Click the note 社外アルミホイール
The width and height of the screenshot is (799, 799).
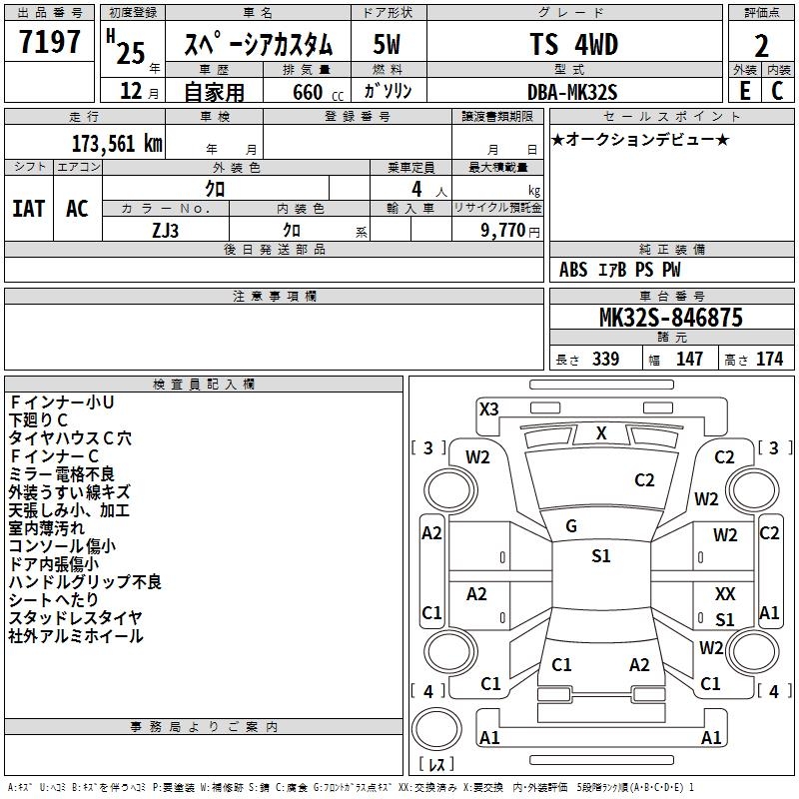tap(76, 636)
